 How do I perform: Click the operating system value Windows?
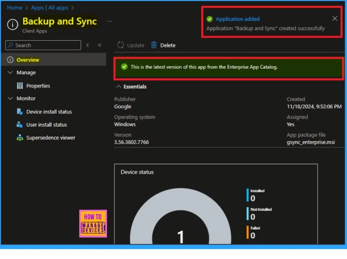pyautogui.click(x=125, y=124)
